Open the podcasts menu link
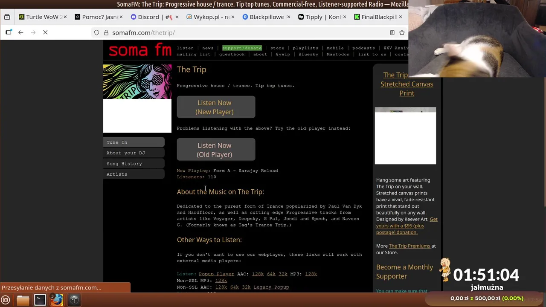Viewport: 546px width, 307px height. [x=363, y=48]
